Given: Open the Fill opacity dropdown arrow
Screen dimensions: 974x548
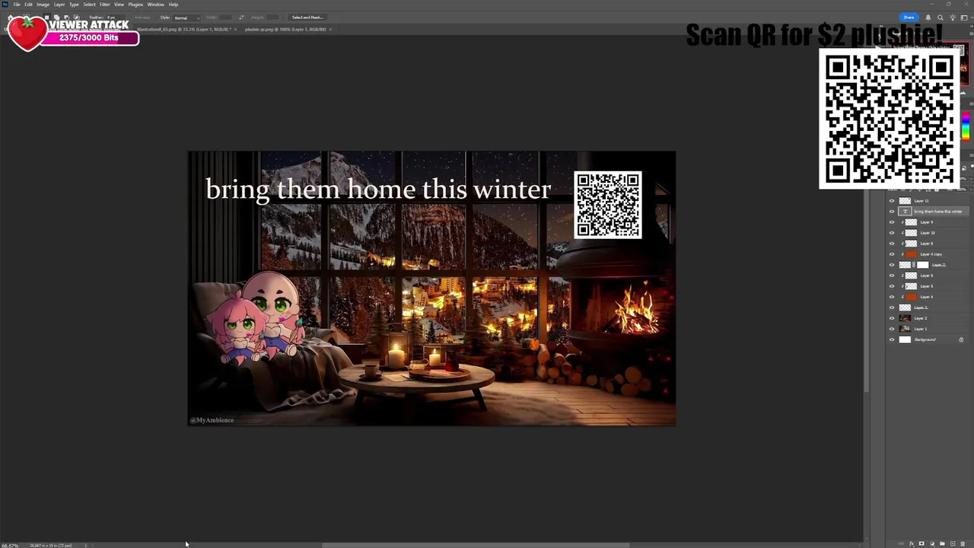Looking at the screenshot, I should [971, 190].
